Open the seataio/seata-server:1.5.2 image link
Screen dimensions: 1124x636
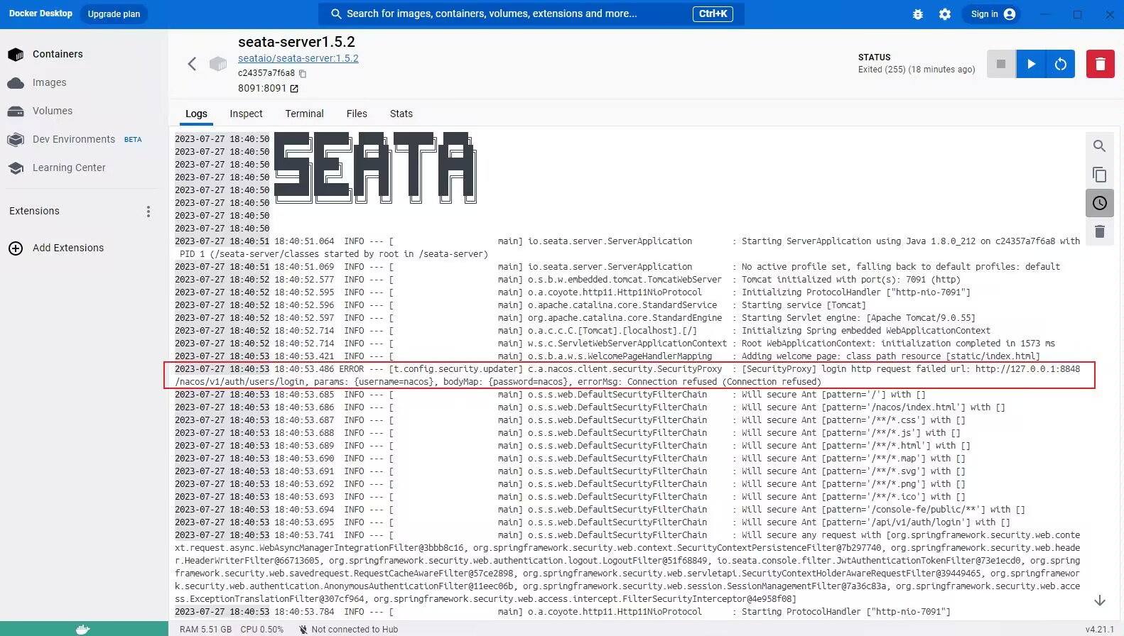tap(298, 58)
